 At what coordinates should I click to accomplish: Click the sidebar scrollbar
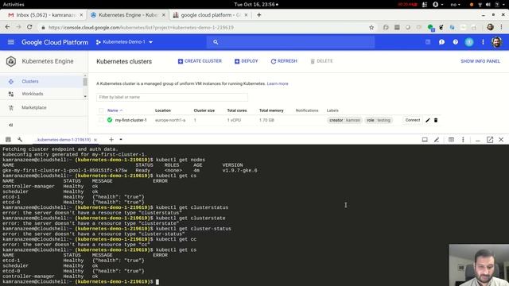(x=85, y=81)
